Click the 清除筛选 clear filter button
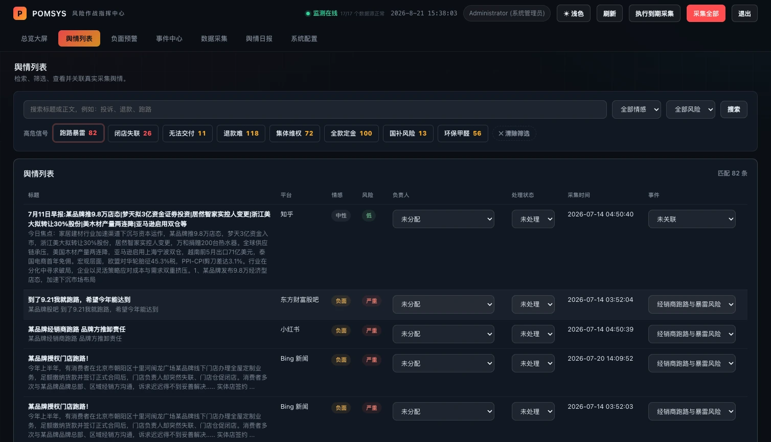This screenshot has width=771, height=442. click(x=514, y=134)
